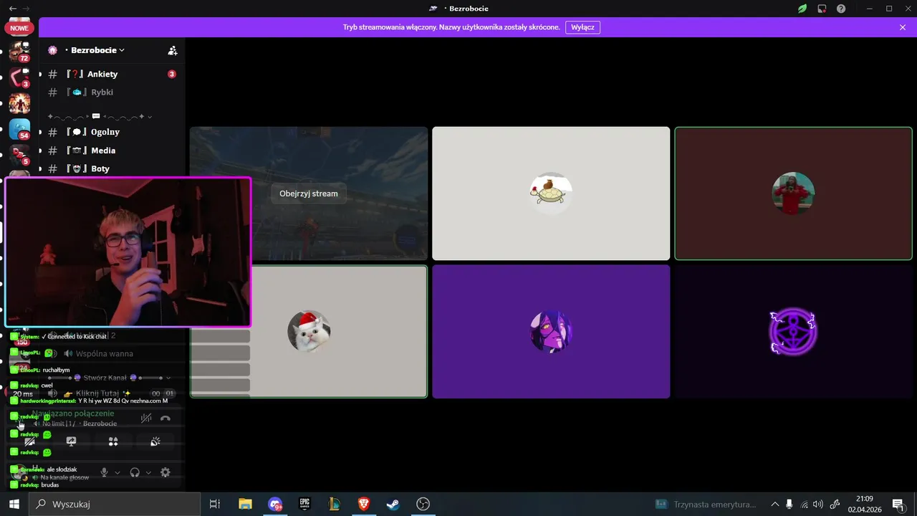This screenshot has width=917, height=516.
Task: Click Wyłącz in the streamer mode banner
Action: (582, 27)
